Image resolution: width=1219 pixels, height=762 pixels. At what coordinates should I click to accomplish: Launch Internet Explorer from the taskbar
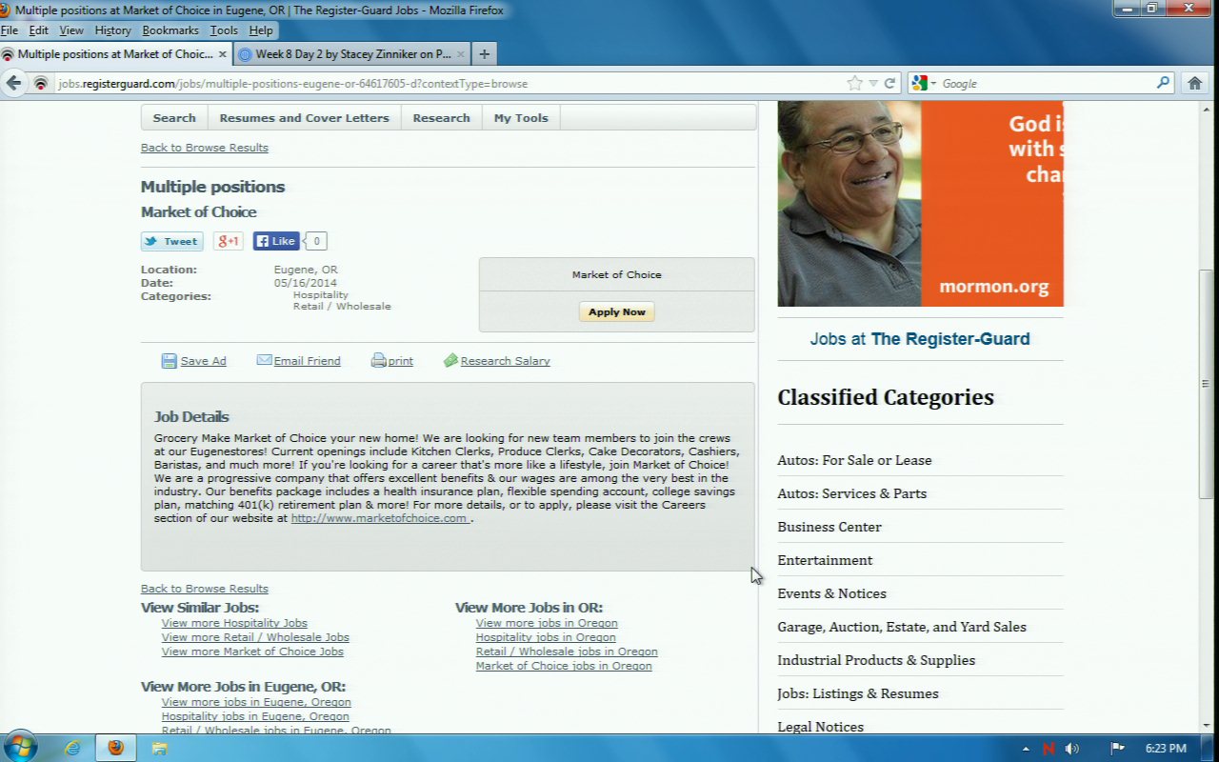72,748
